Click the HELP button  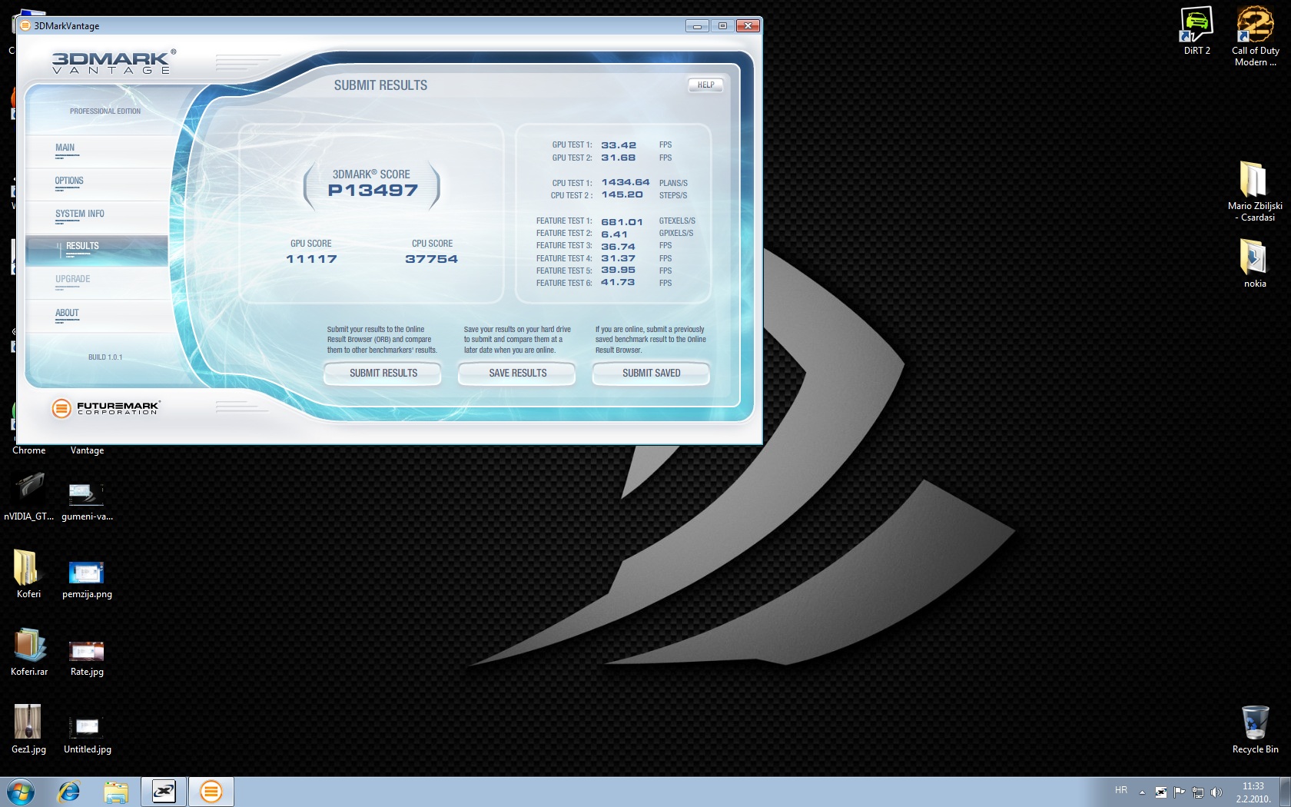click(705, 85)
